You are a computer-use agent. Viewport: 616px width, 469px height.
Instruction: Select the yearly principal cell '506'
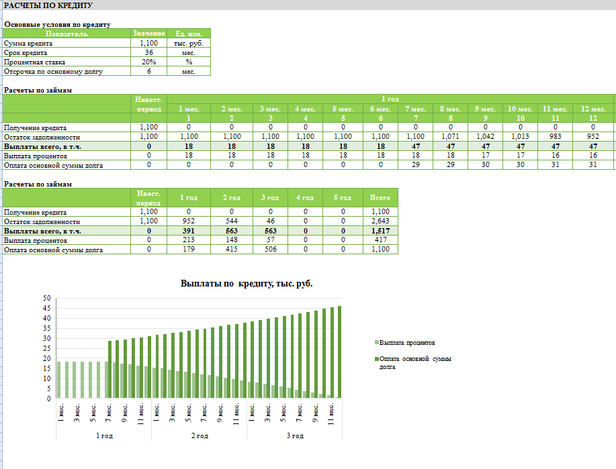point(270,249)
